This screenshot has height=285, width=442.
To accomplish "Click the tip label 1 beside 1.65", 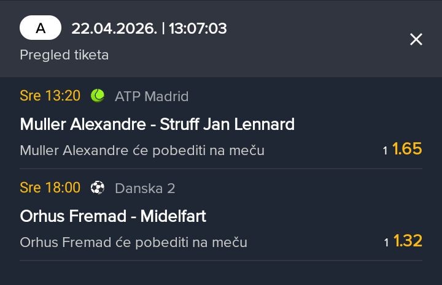I will [386, 151].
